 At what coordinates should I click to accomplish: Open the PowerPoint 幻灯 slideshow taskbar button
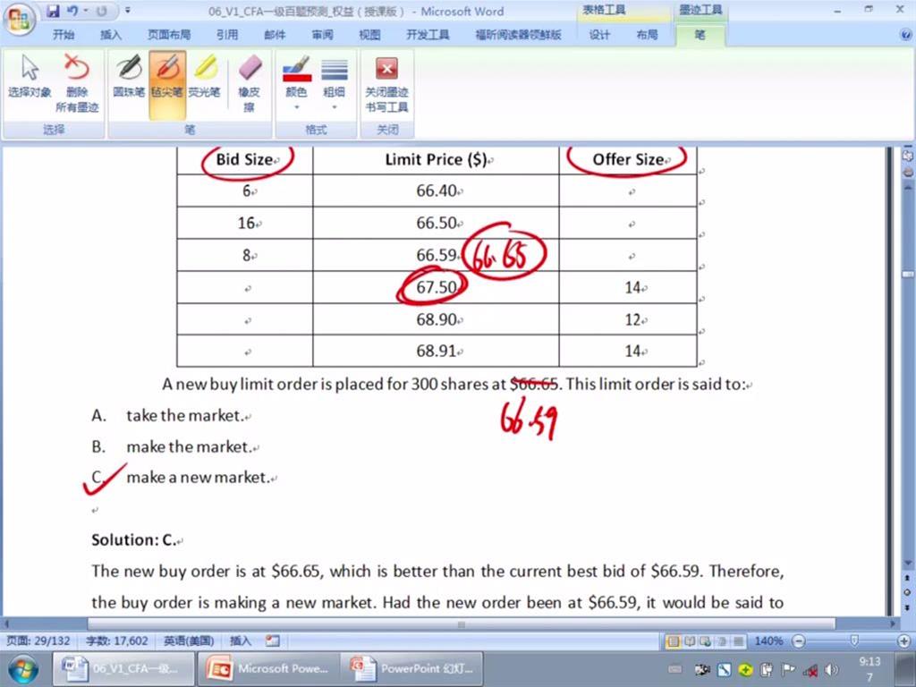click(x=413, y=669)
